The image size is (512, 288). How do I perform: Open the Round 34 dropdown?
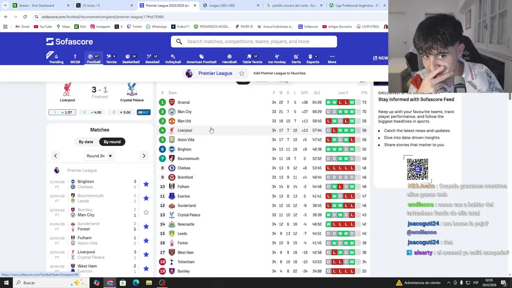click(x=100, y=156)
